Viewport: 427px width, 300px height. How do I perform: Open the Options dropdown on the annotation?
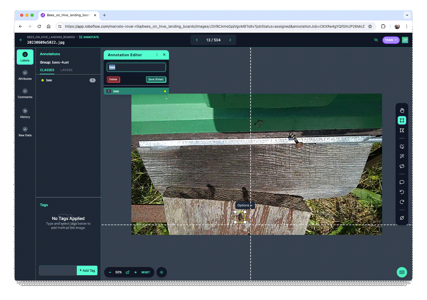[x=244, y=205]
